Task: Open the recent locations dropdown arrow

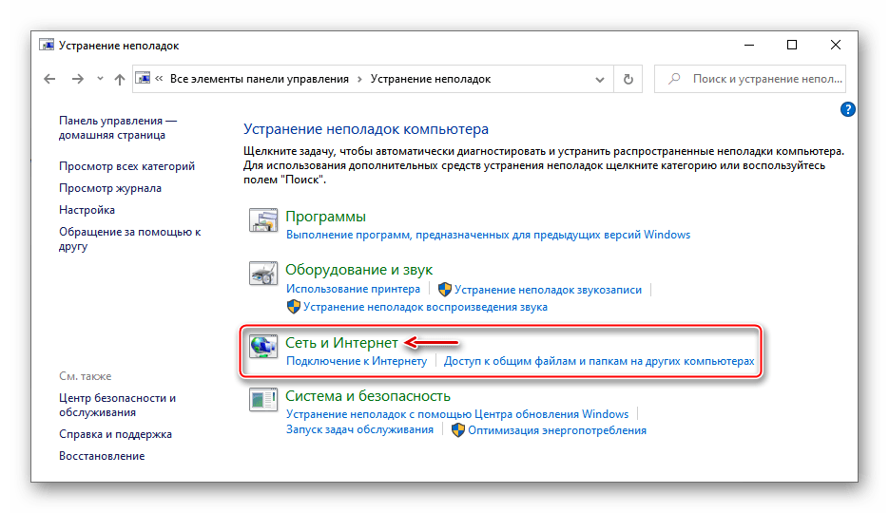Action: [x=100, y=79]
